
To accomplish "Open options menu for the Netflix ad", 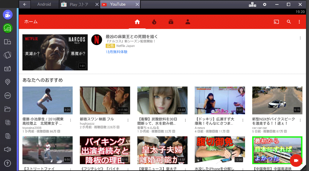I will click(300, 38).
